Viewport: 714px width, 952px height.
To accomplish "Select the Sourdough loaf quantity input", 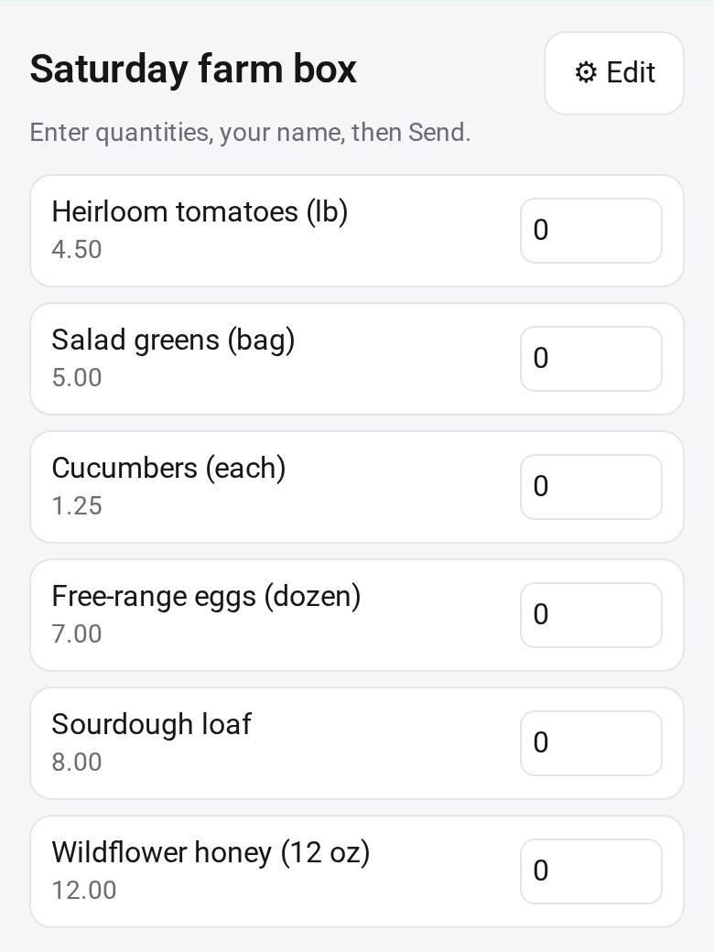I will coord(590,743).
